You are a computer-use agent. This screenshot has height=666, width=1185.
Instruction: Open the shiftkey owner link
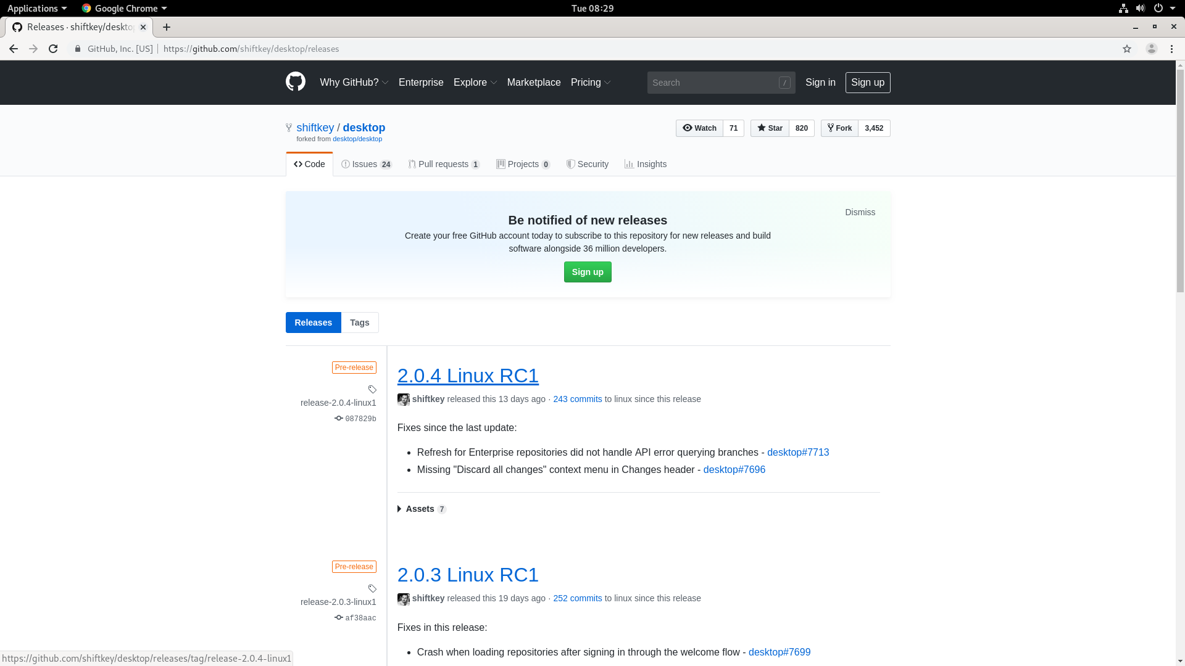pos(315,128)
